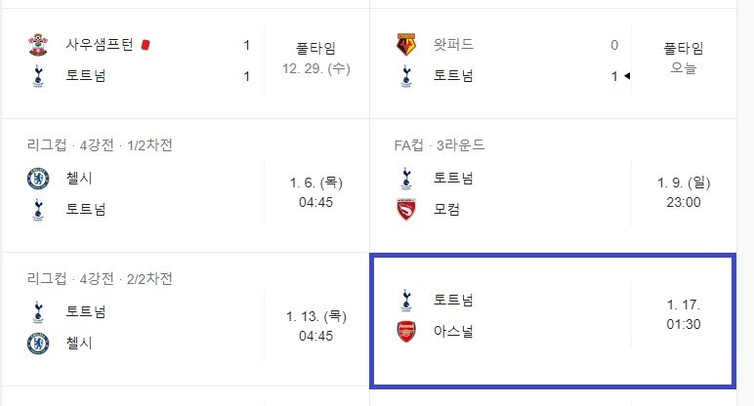754x406 pixels.
Task: Click the winner arrow beside Tottenham's score
Action: (627, 76)
